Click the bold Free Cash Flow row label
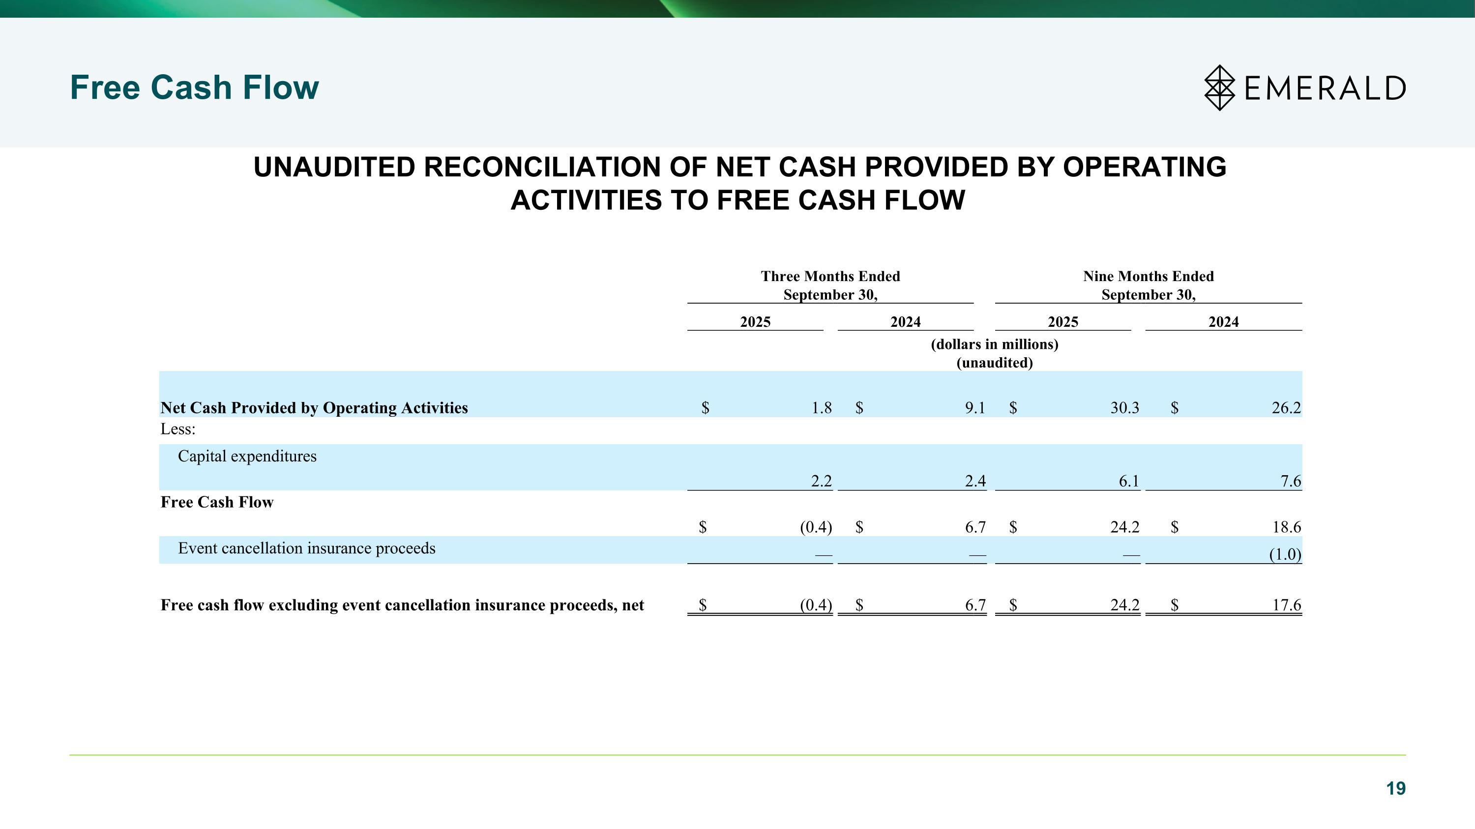The image size is (1475, 829). click(x=217, y=502)
